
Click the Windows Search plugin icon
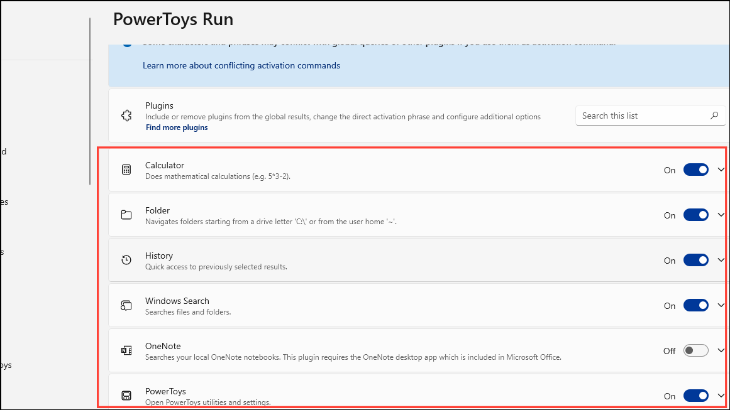126,305
